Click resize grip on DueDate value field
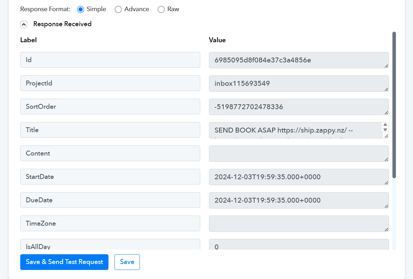This screenshot has width=413, height=279. [x=386, y=206]
